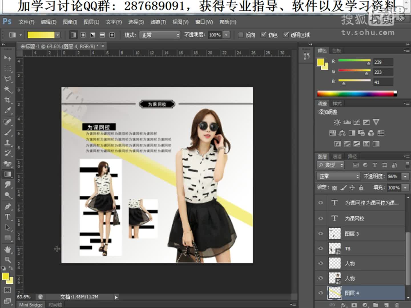Screen dimensions: 411x308
Task: Choose reflected gradient style icon
Action: tap(102, 35)
